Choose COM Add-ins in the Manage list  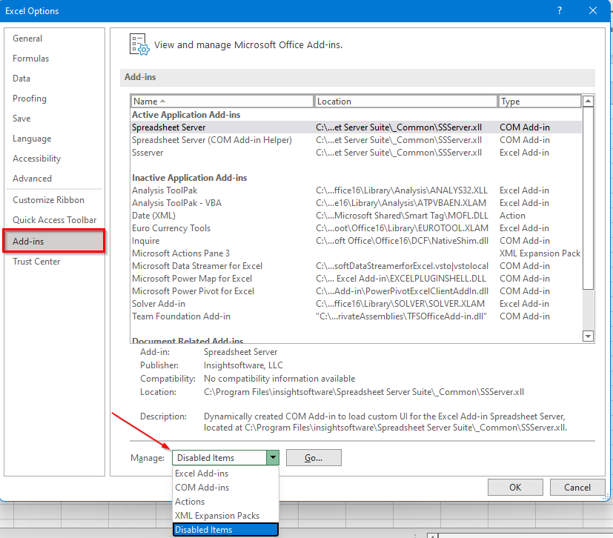[202, 488]
